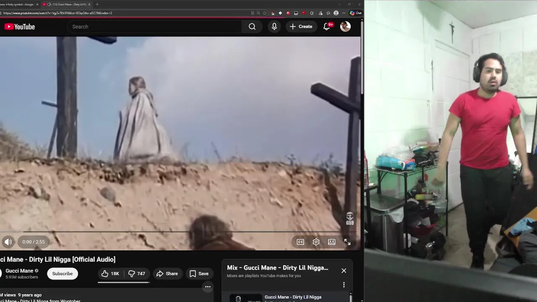Click the search magnifier button
Image resolution: width=537 pixels, height=302 pixels.
pos(252,26)
